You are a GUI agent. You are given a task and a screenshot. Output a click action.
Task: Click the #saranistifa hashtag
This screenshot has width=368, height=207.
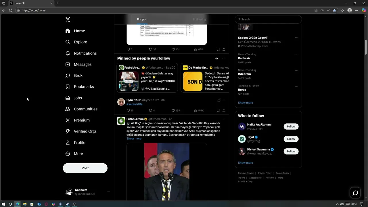pos(134,104)
